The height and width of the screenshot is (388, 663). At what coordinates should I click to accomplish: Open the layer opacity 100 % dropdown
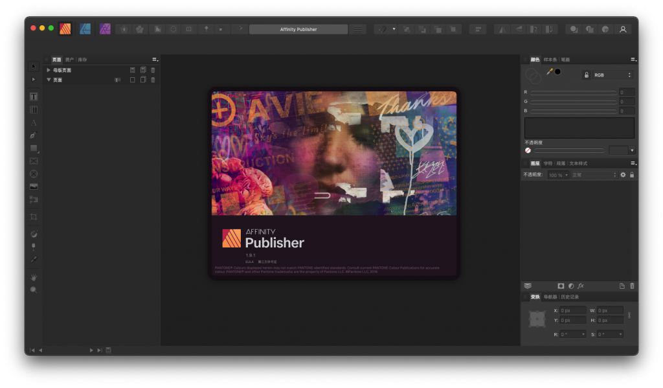click(558, 175)
